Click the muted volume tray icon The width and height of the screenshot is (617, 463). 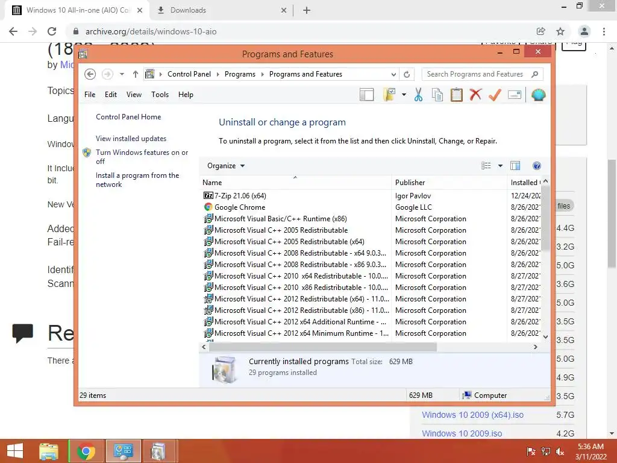tap(560, 452)
